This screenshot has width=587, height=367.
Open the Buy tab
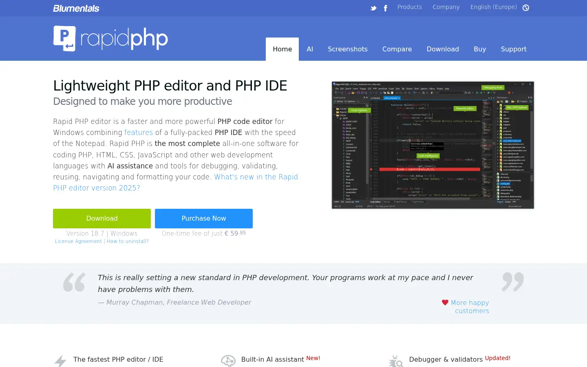[x=480, y=49]
